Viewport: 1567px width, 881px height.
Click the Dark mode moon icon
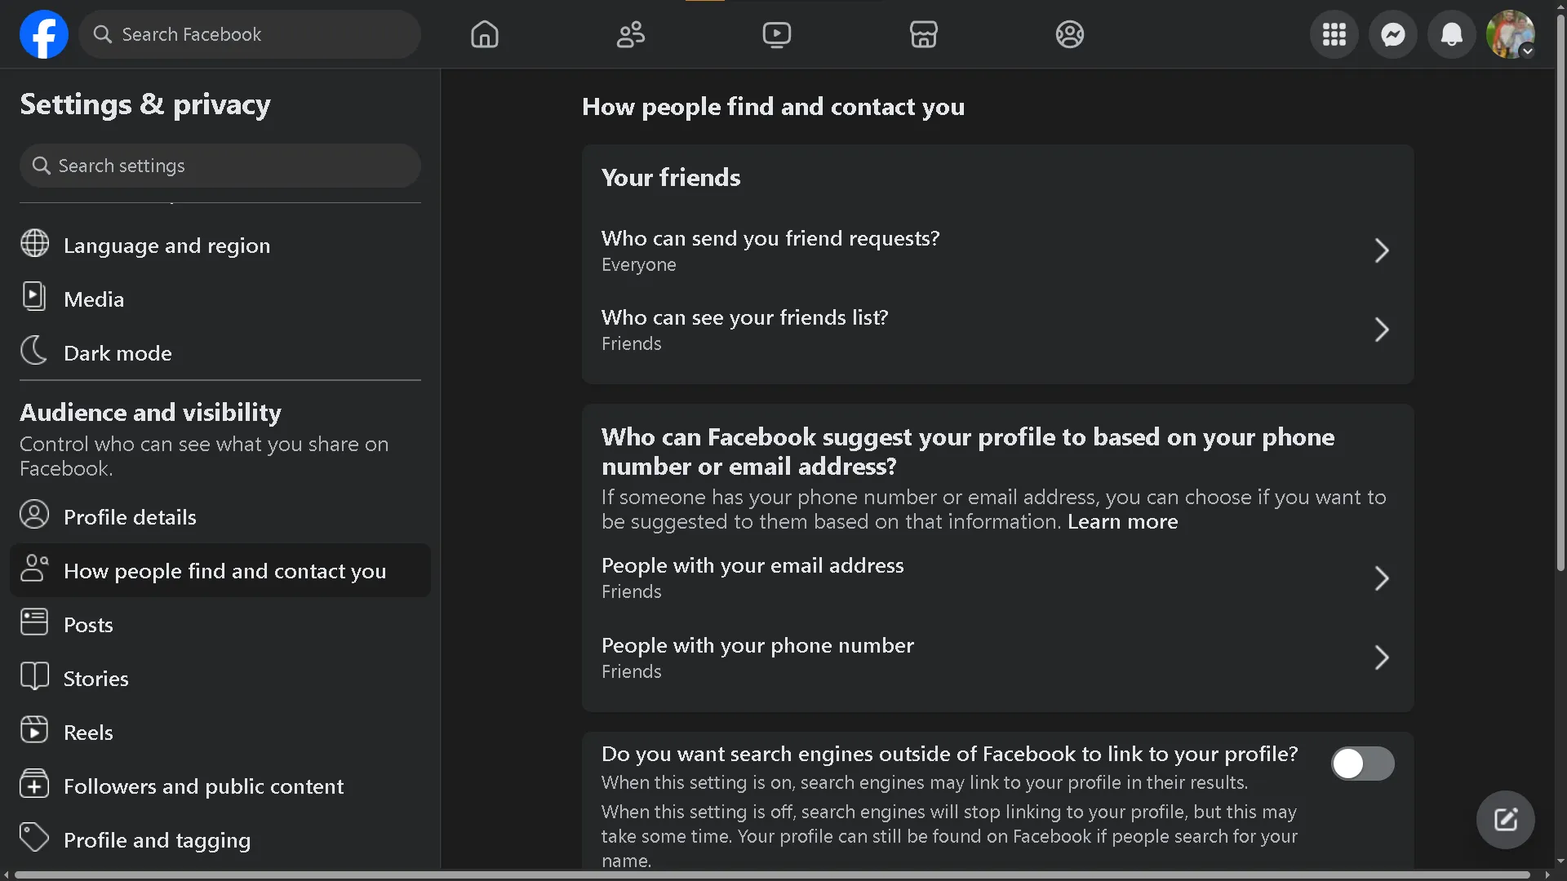pyautogui.click(x=33, y=351)
